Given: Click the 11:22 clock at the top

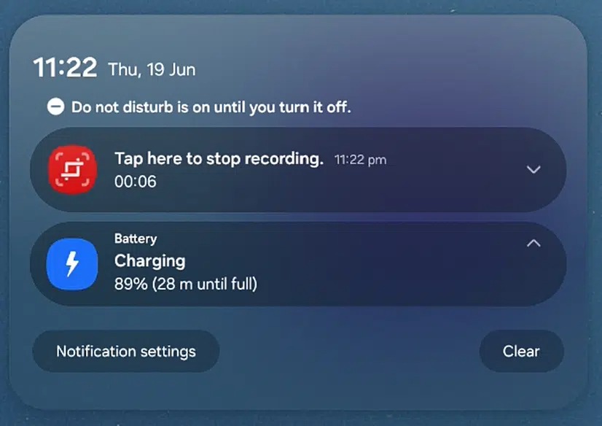Looking at the screenshot, I should (65, 68).
